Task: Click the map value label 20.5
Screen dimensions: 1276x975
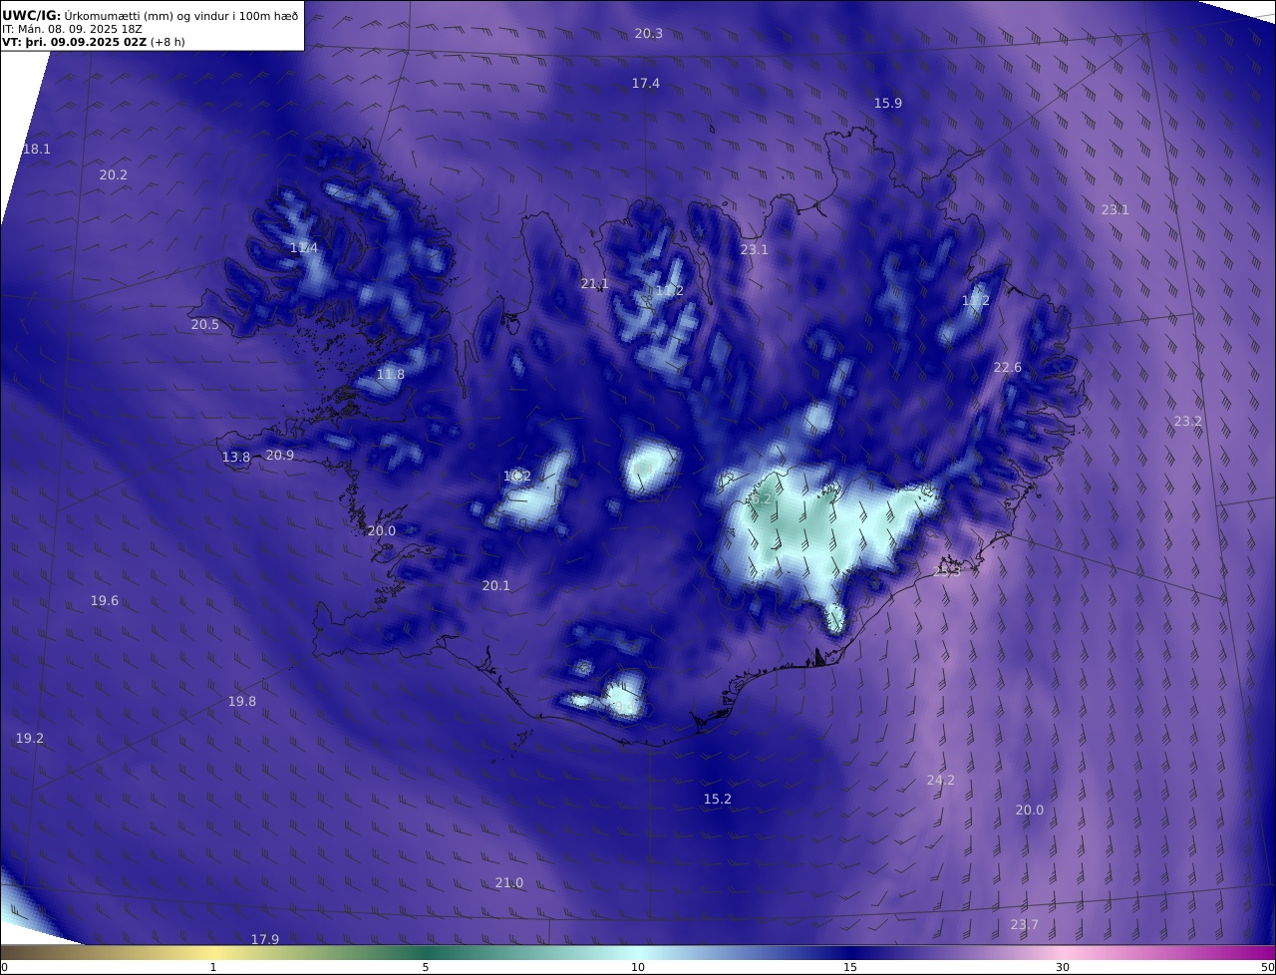Action: point(204,324)
